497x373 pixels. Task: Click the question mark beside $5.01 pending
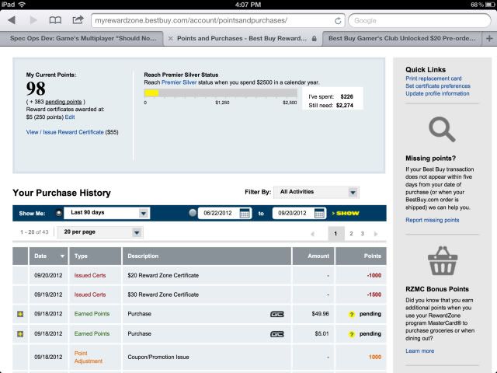click(x=351, y=334)
